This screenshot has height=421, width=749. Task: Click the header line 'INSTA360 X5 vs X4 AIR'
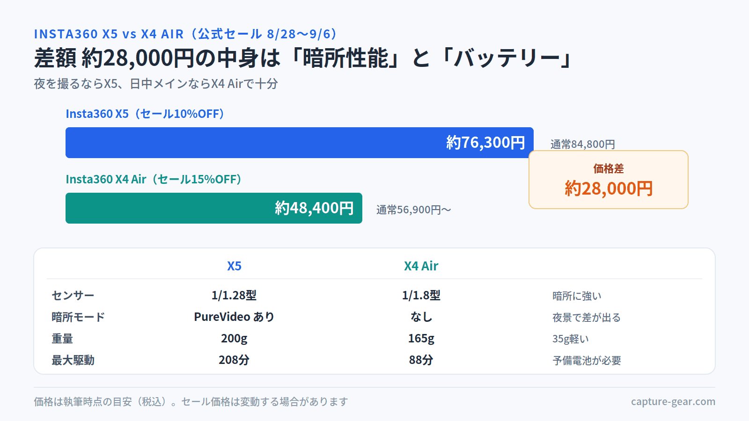[x=109, y=34]
